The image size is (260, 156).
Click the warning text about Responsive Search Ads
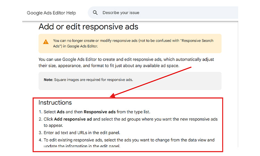pyautogui.click(x=133, y=43)
